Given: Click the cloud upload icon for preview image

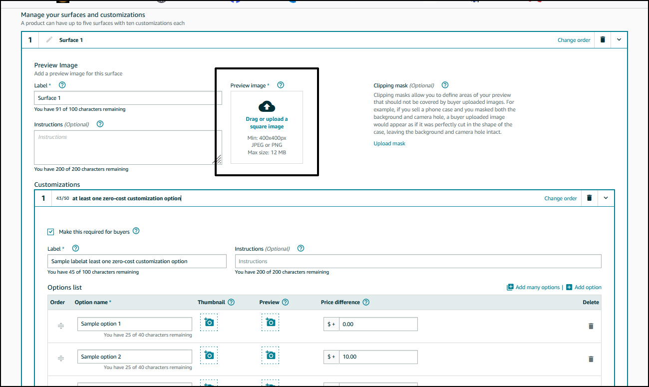Looking at the screenshot, I should coord(267,106).
